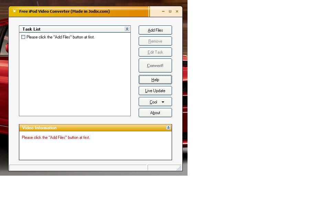This screenshot has width=331, height=220.
Task: Close the Free iPod Video Converter window
Action: (x=177, y=11)
